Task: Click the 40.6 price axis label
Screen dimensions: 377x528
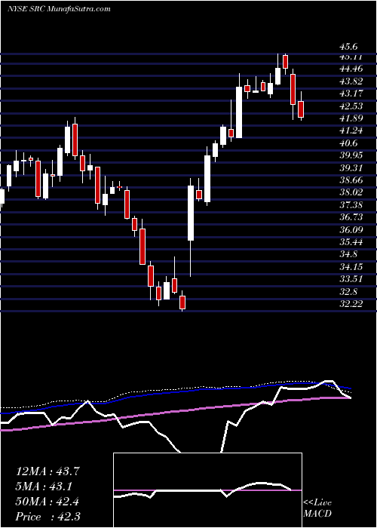Action: coord(349,143)
